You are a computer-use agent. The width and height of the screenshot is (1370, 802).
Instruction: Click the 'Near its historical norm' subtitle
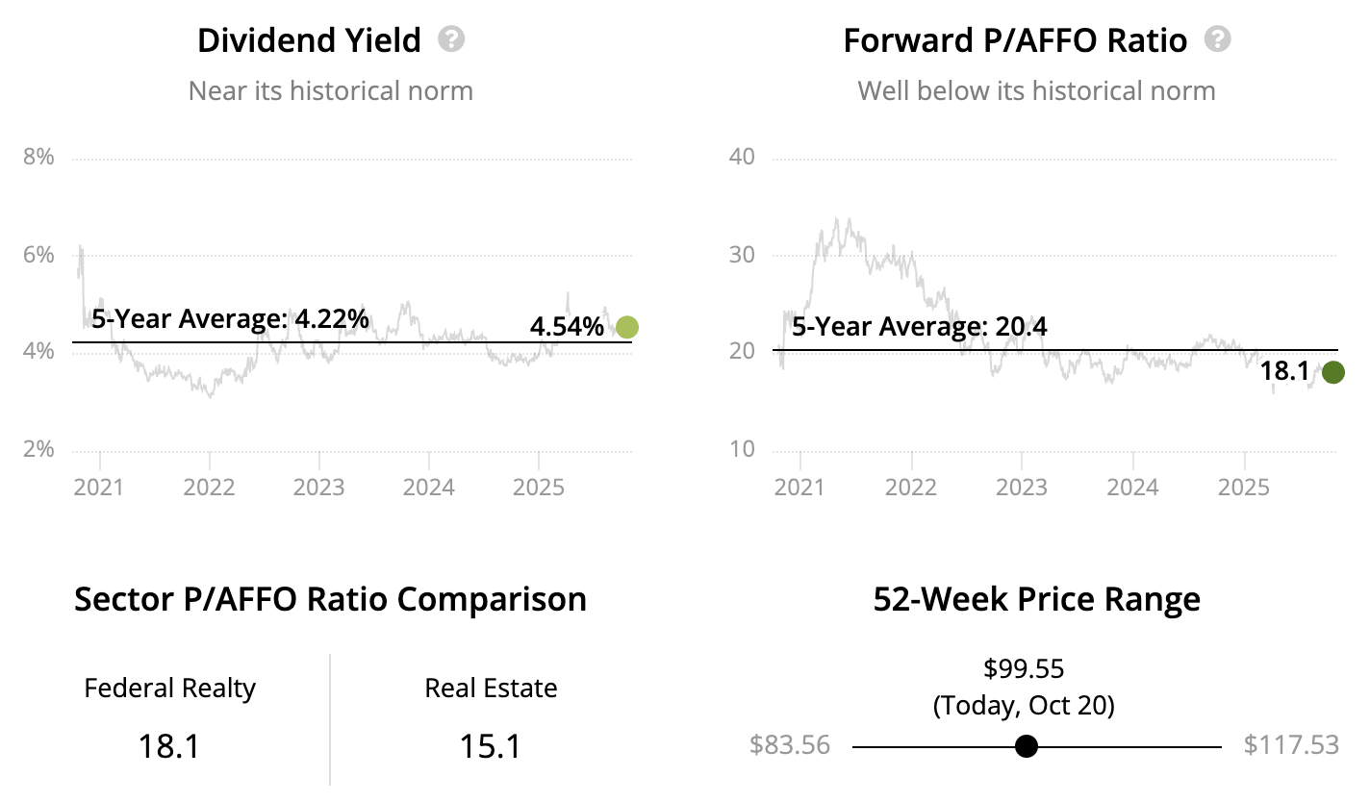(x=330, y=91)
